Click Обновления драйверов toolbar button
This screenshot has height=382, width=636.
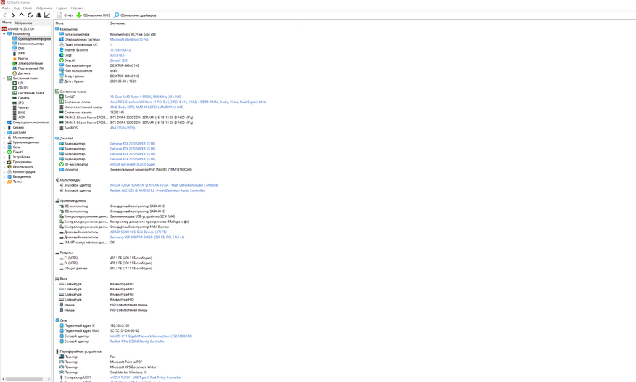135,15
